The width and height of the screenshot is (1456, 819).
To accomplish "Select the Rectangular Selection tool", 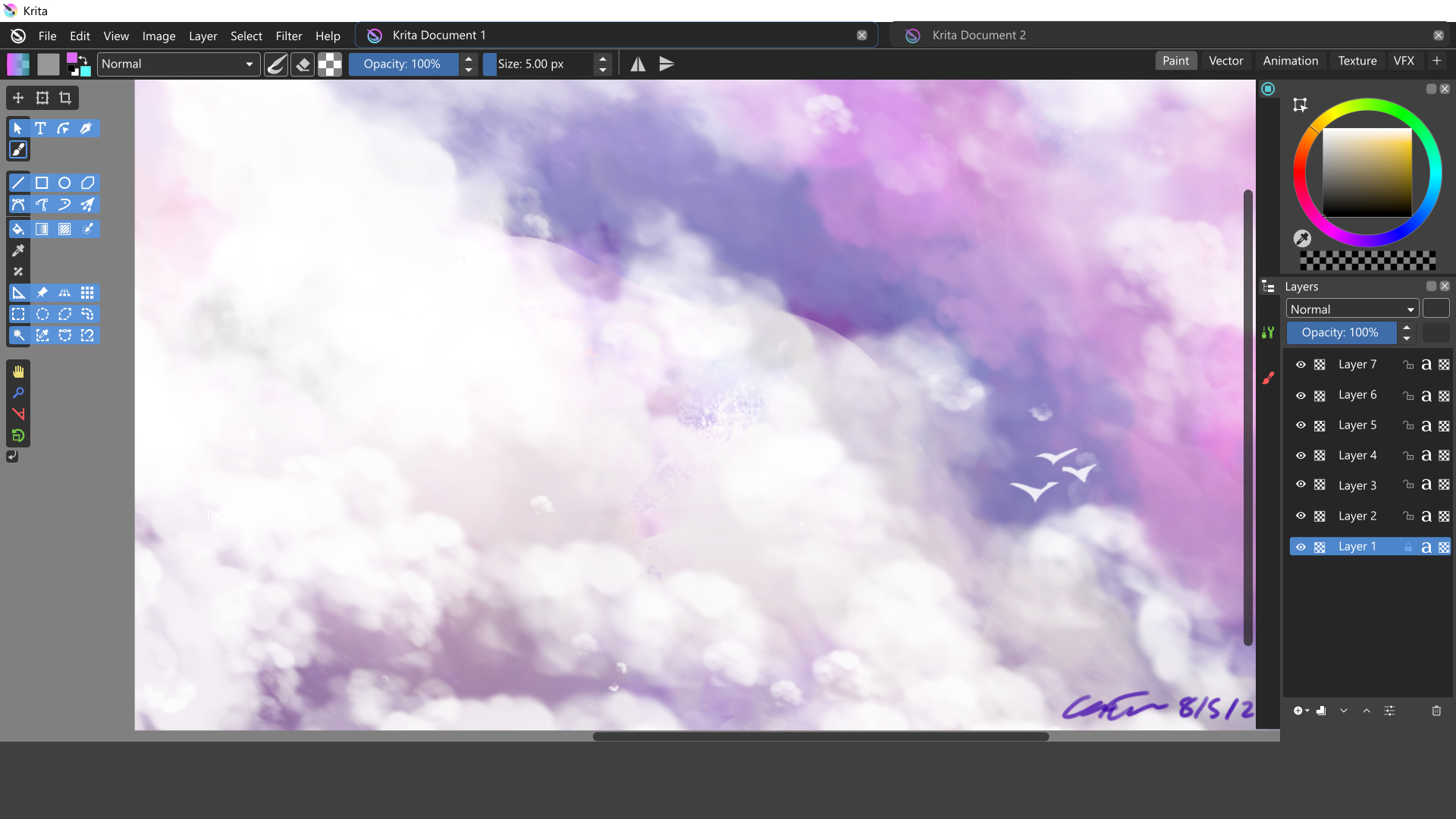I will click(18, 314).
